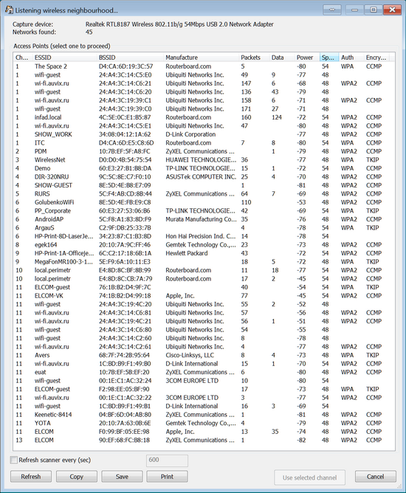Select the GolubenkoWiFi access point row
The height and width of the screenshot is (493, 406).
click(204, 202)
